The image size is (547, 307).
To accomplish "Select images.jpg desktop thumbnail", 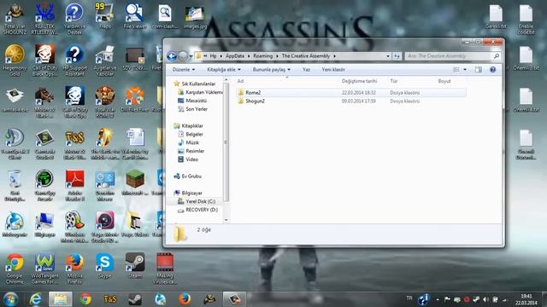I will 195,17.
